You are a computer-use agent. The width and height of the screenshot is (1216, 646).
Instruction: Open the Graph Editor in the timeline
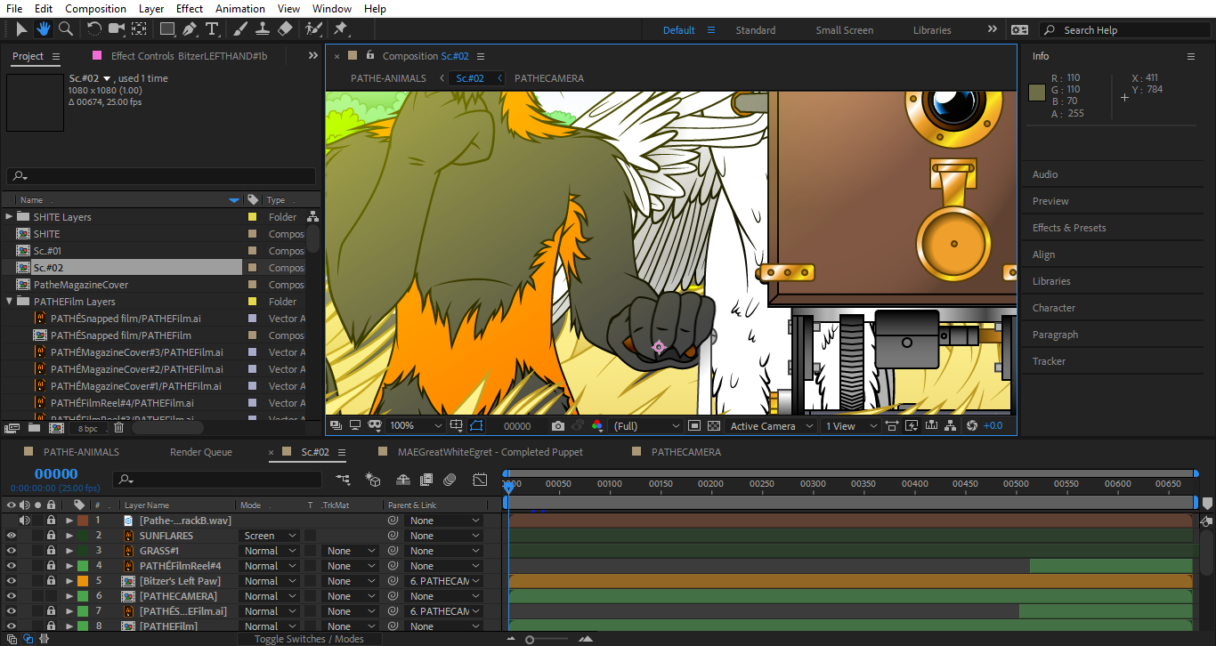(480, 480)
